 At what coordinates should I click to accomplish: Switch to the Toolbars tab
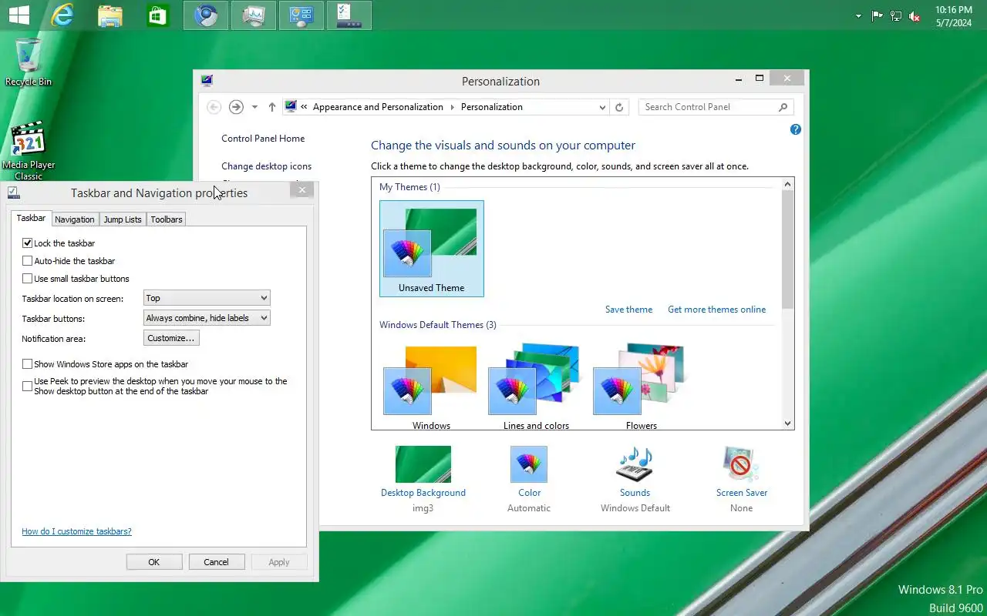click(167, 219)
